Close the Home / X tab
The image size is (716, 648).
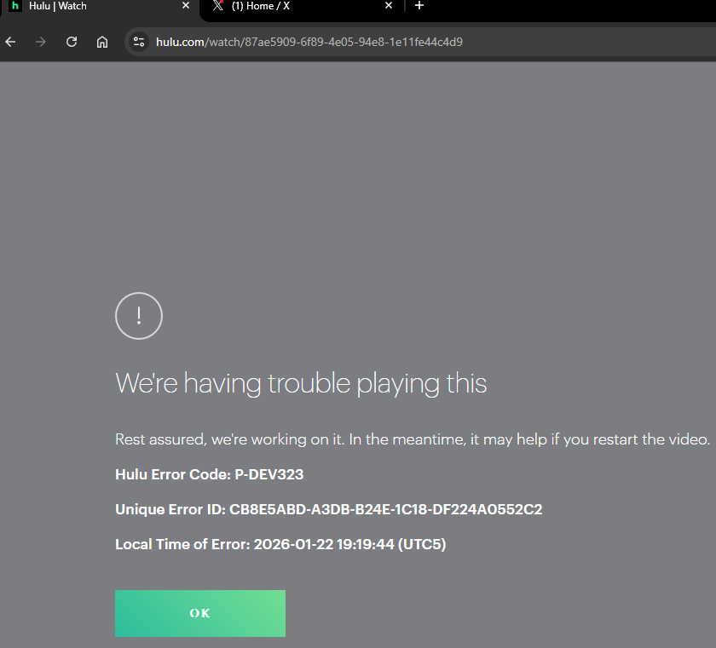click(x=389, y=5)
